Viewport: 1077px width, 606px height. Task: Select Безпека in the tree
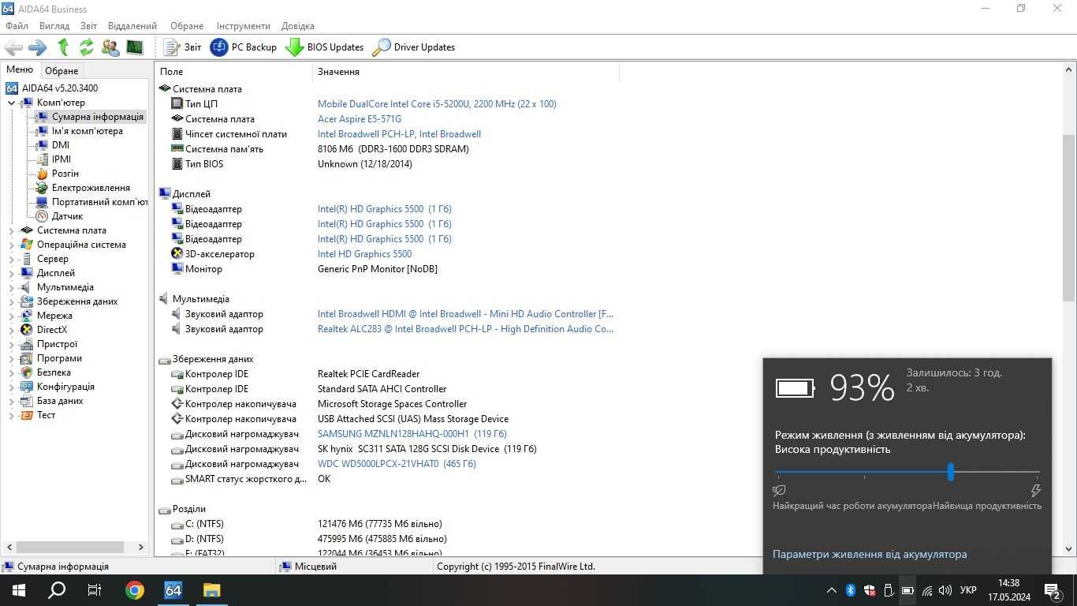[x=54, y=372]
